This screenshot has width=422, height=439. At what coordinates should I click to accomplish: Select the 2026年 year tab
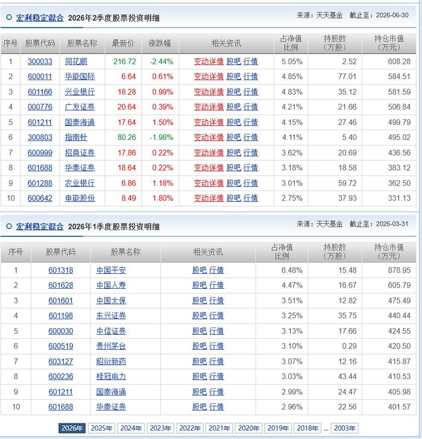click(x=72, y=428)
